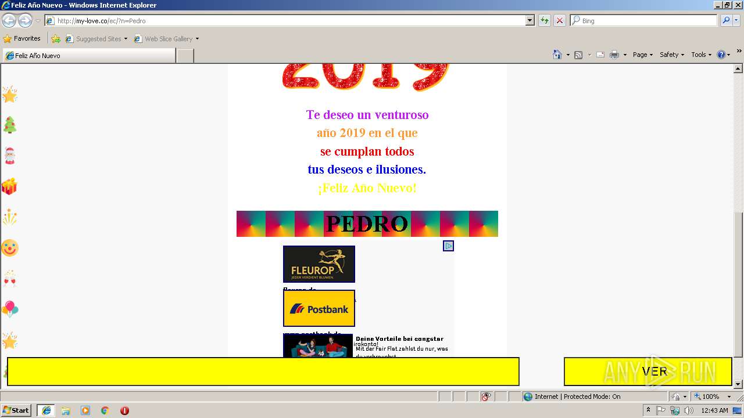Image resolution: width=744 pixels, height=418 pixels.
Task: Click the volume speaker tray icon
Action: click(x=688, y=410)
